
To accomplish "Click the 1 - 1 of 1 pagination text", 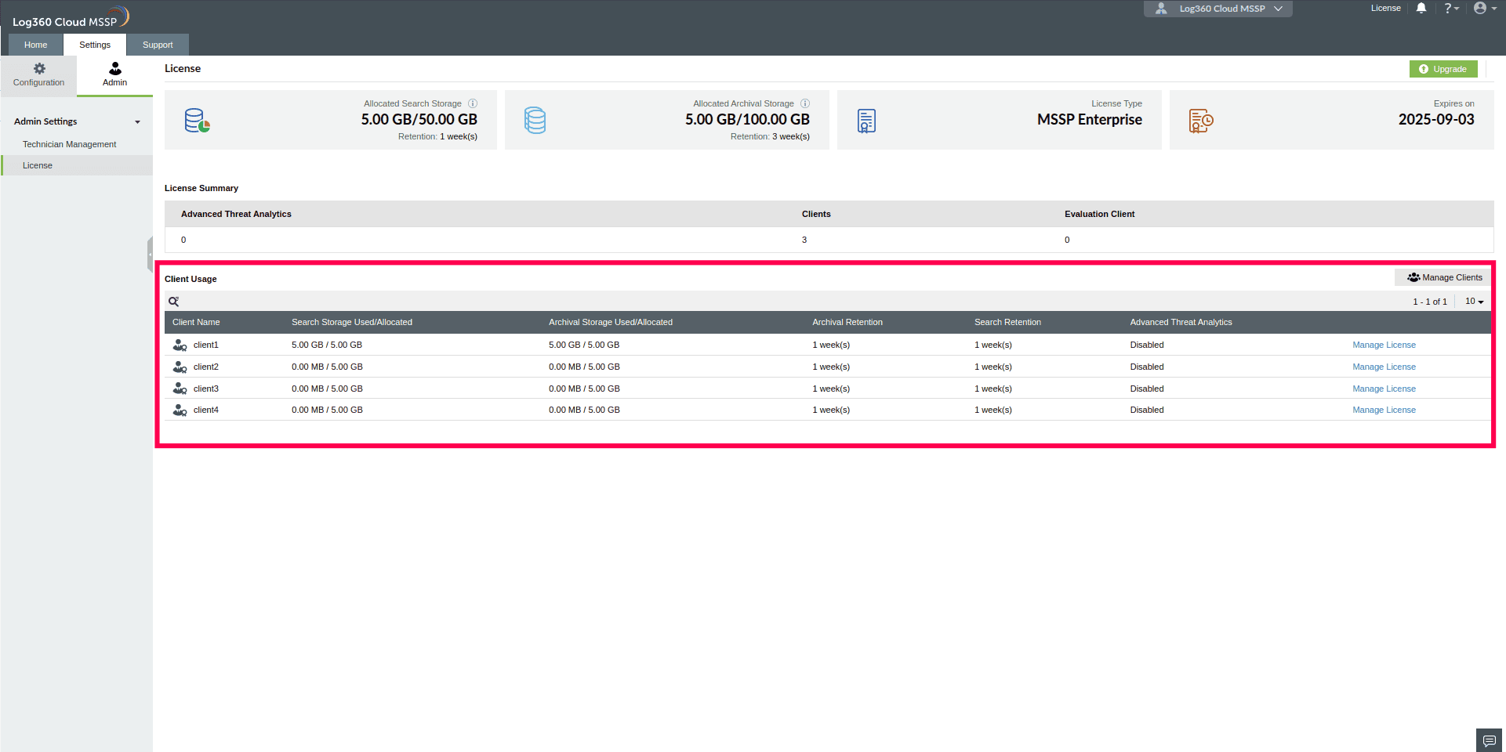I will (x=1430, y=302).
